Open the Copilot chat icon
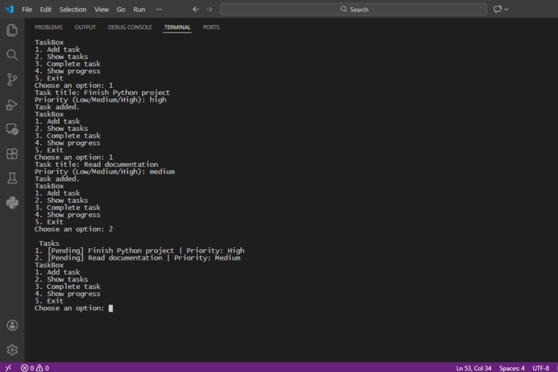Viewport: 558px width, 372px height. pyautogui.click(x=497, y=9)
